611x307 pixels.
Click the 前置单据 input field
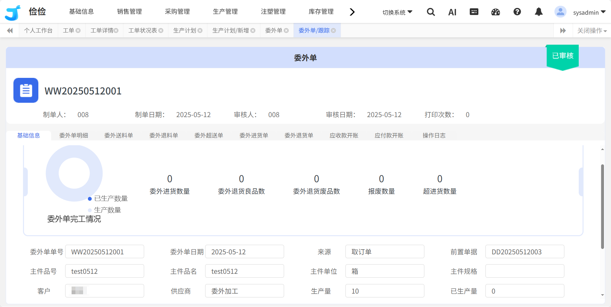(524, 252)
